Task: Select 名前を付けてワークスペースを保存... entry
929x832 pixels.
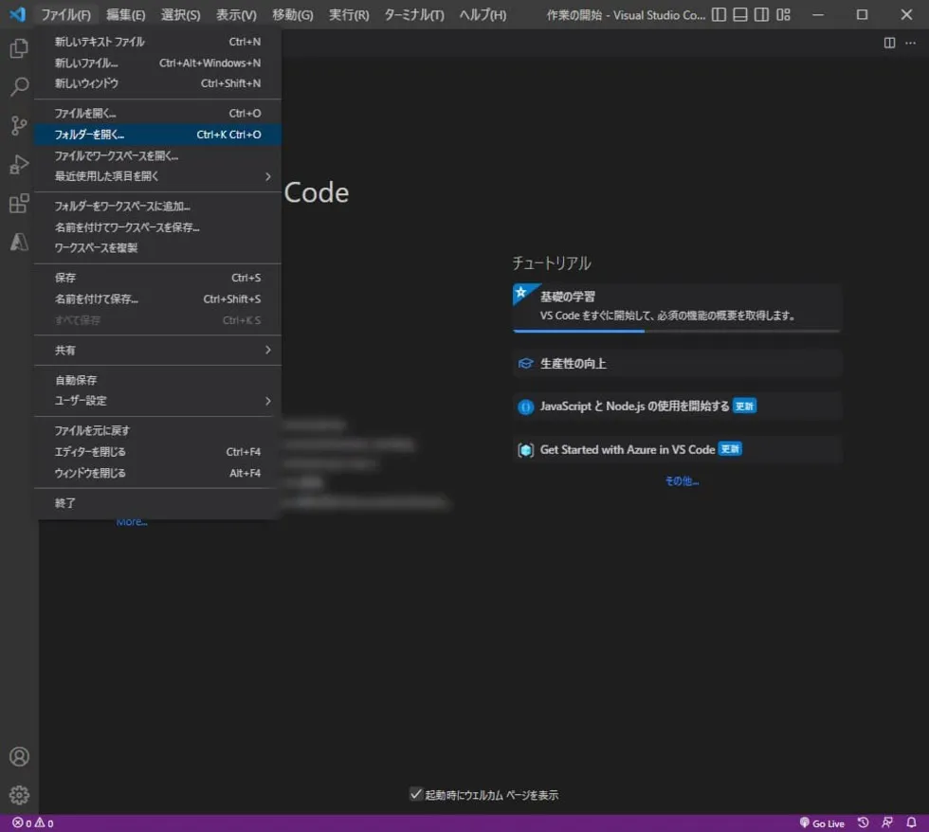Action: (x=157, y=227)
